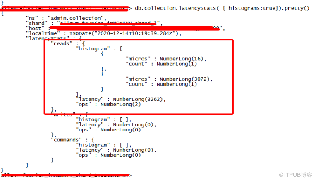
Task: Click the commands ops NumberLong(0) value
Action: [x=120, y=155]
